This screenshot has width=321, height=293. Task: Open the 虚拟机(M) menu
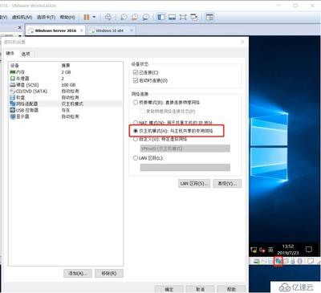pyautogui.click(x=22, y=17)
